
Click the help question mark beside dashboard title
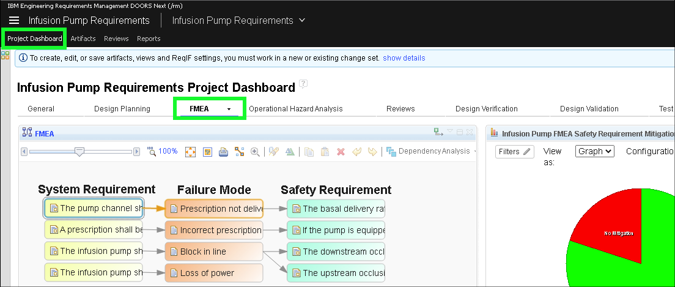303,84
